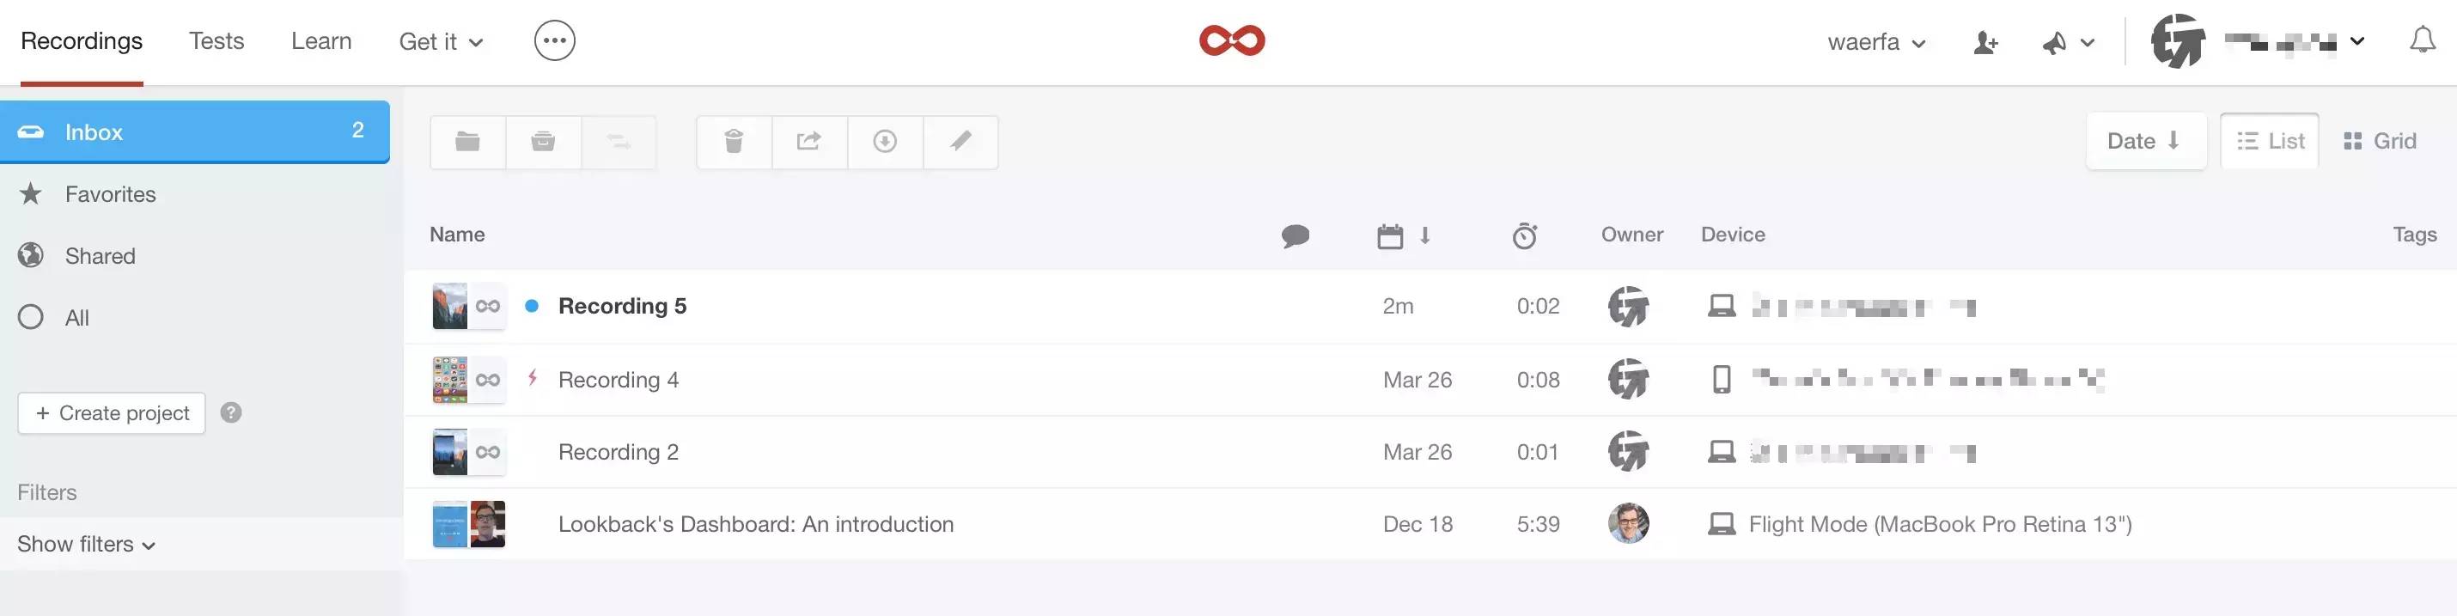Open the more options ellipsis circle
This screenshot has width=2457, height=616.
555,41
